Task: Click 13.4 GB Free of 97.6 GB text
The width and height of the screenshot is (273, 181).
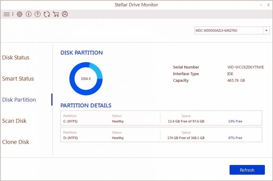Action: 186,121
